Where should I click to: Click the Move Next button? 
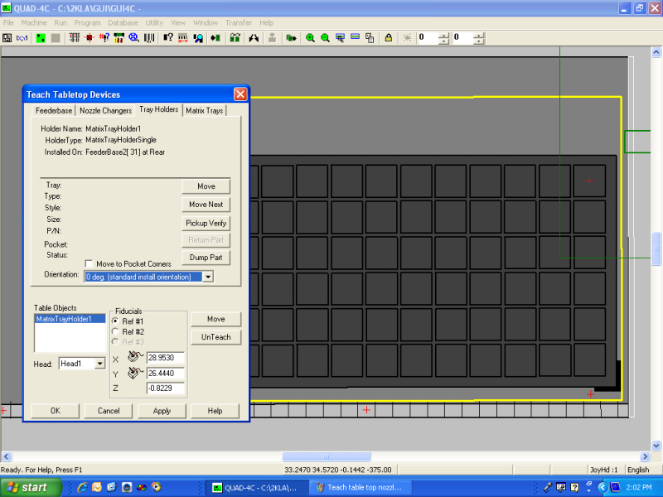point(206,205)
